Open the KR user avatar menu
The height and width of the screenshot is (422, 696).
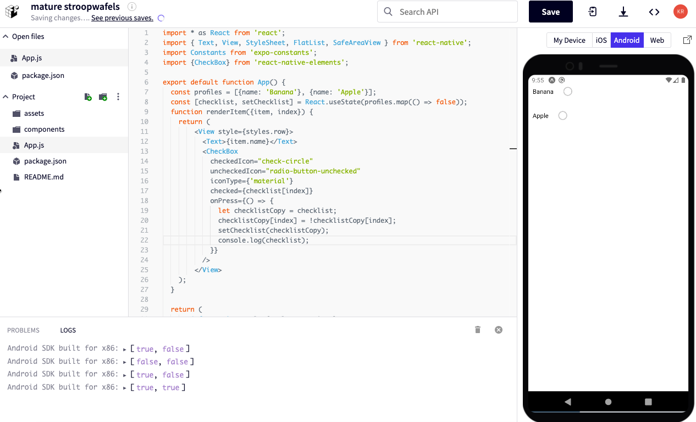pyautogui.click(x=681, y=12)
